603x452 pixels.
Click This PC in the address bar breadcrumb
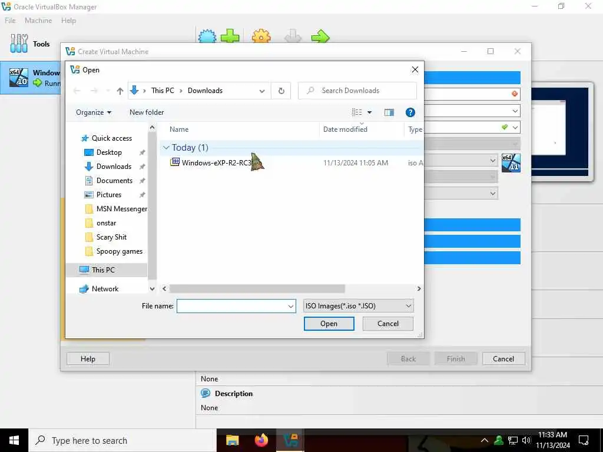point(163,91)
